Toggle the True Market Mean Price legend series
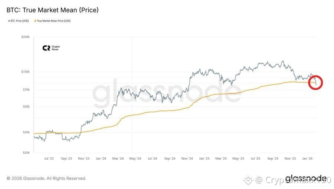 point(53,21)
